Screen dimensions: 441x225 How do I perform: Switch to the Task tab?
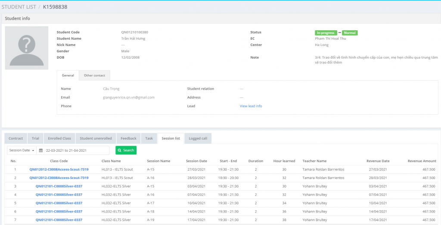click(x=149, y=138)
